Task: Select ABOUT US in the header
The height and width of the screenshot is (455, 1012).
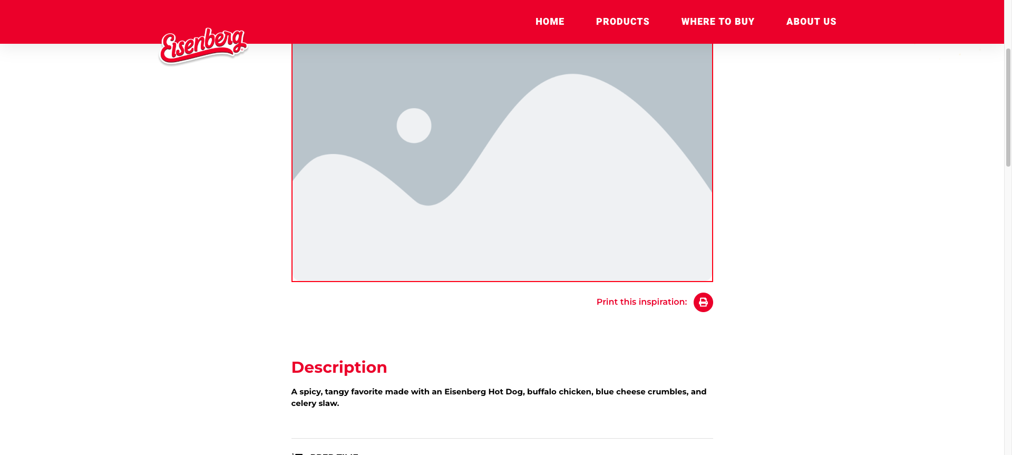Action: 811,22
